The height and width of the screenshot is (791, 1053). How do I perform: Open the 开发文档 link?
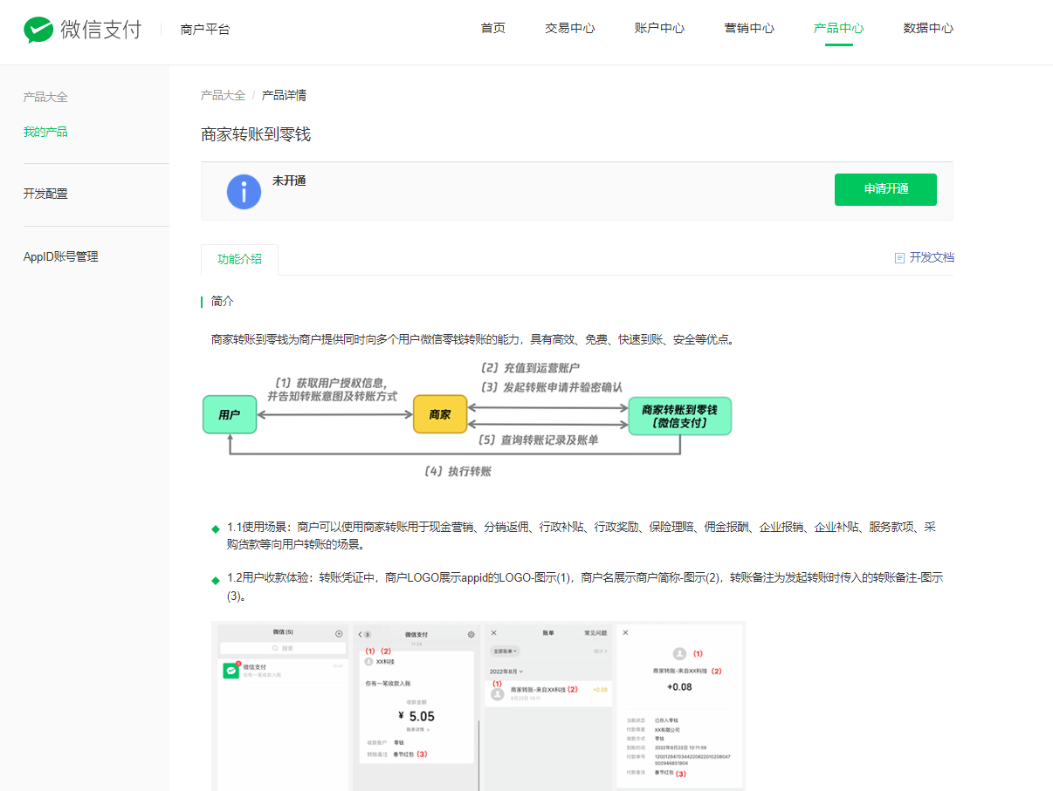(931, 258)
